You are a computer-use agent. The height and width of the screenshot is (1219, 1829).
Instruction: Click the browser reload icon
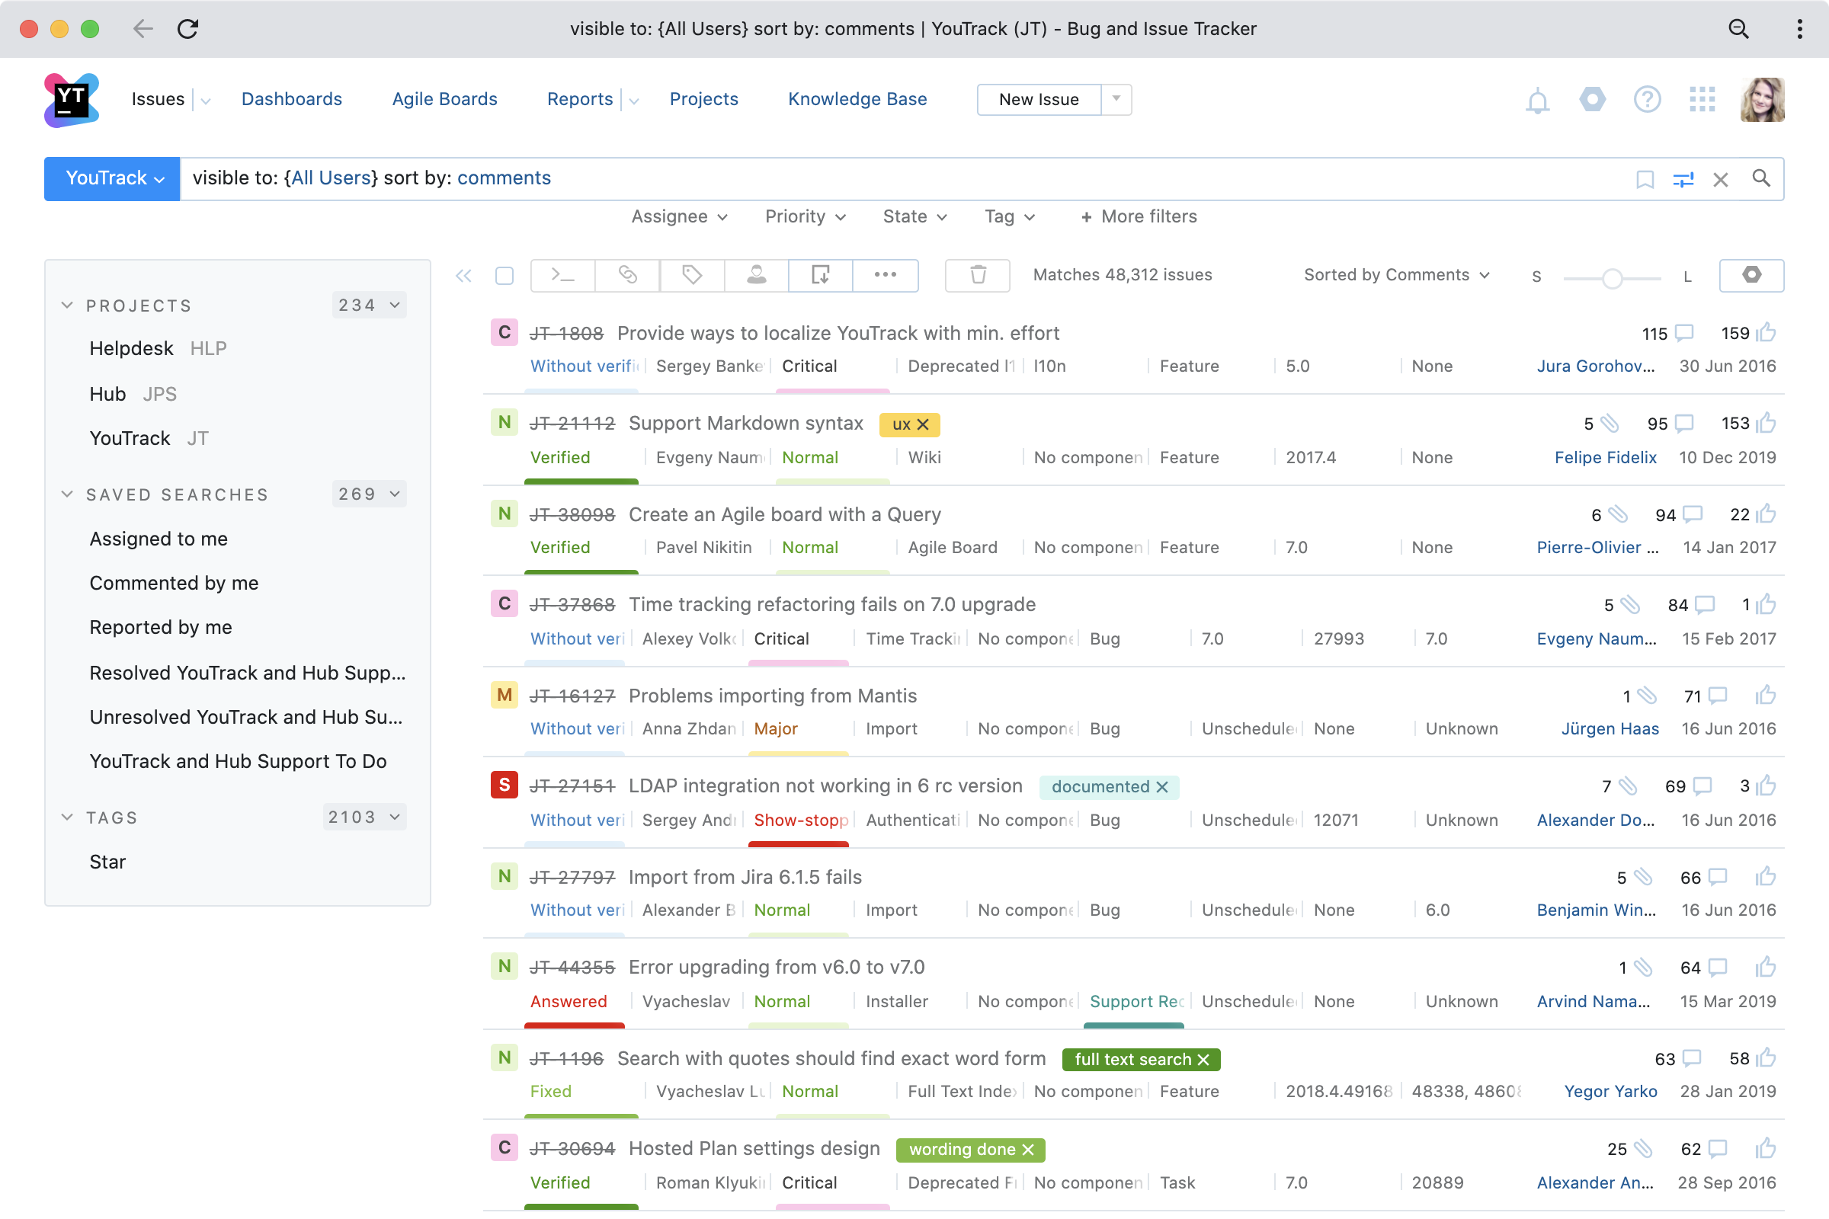click(x=187, y=29)
